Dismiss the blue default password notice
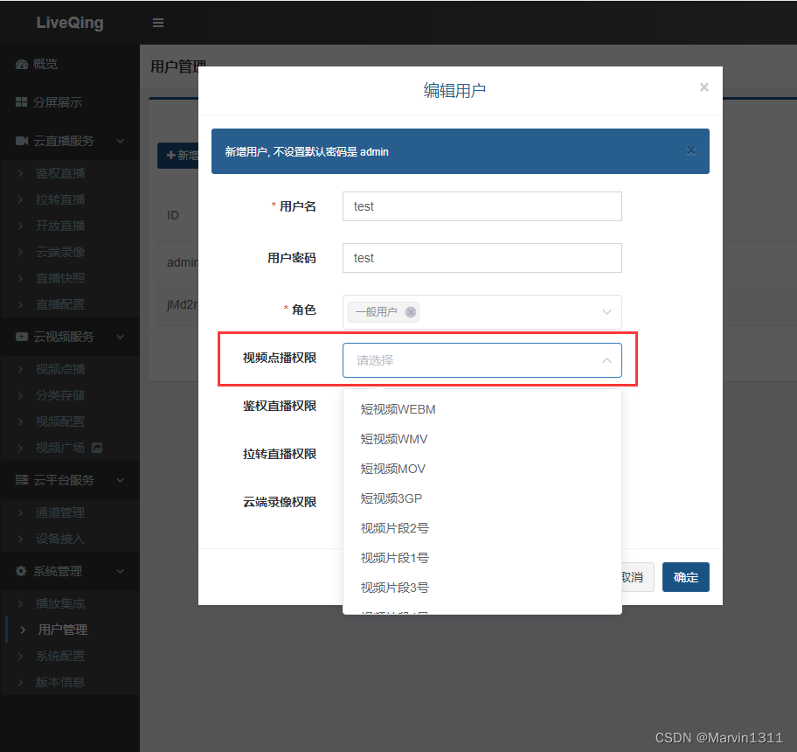The height and width of the screenshot is (752, 797). 690,151
